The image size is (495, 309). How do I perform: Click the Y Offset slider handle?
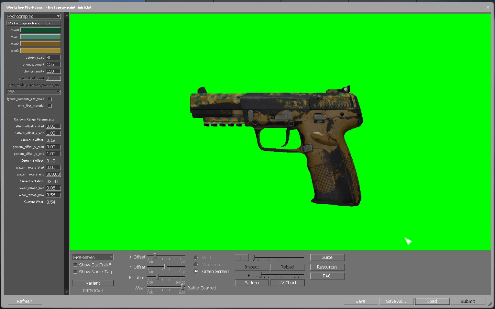coord(166,266)
